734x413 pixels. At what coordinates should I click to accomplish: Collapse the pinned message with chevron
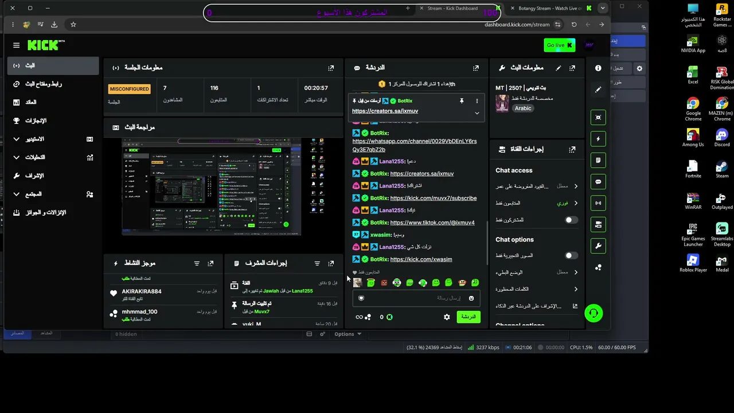pyautogui.click(x=477, y=113)
